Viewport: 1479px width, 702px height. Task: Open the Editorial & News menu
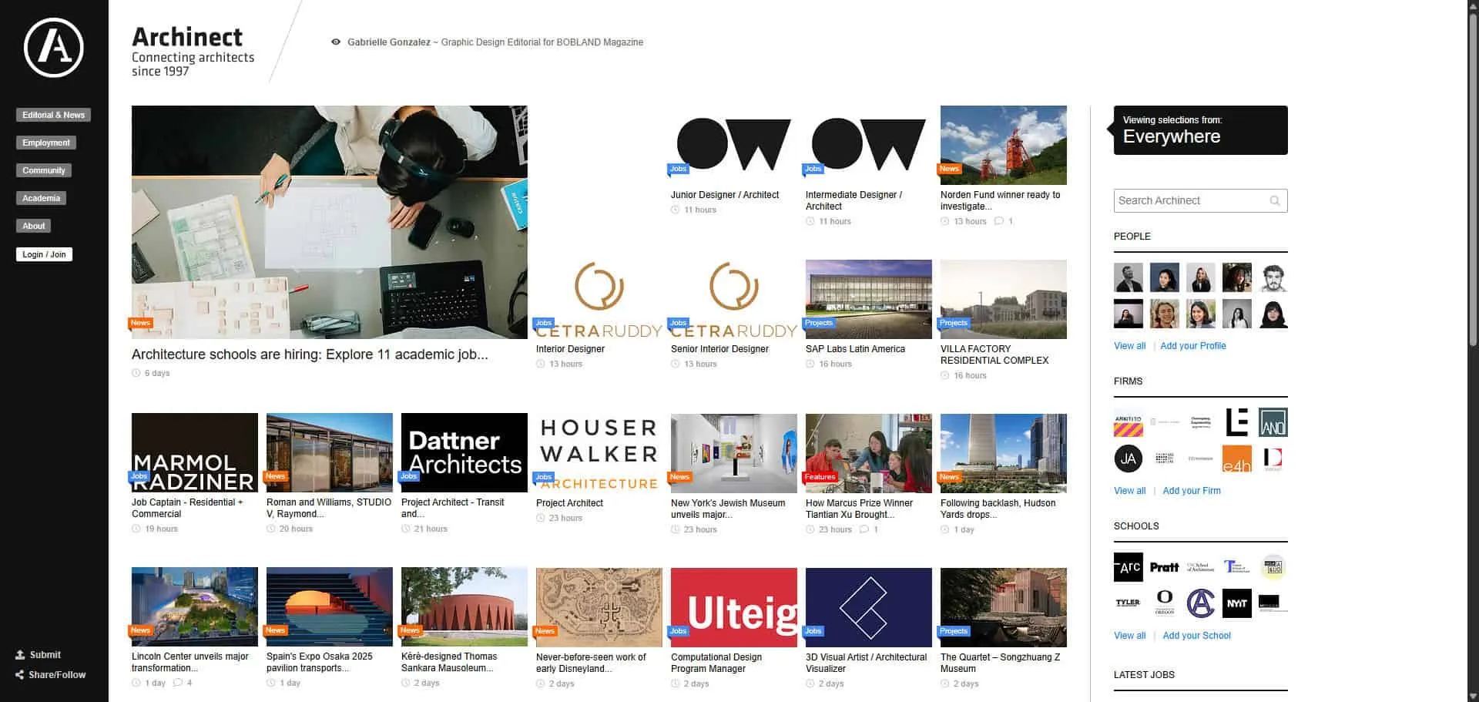pyautogui.click(x=53, y=115)
